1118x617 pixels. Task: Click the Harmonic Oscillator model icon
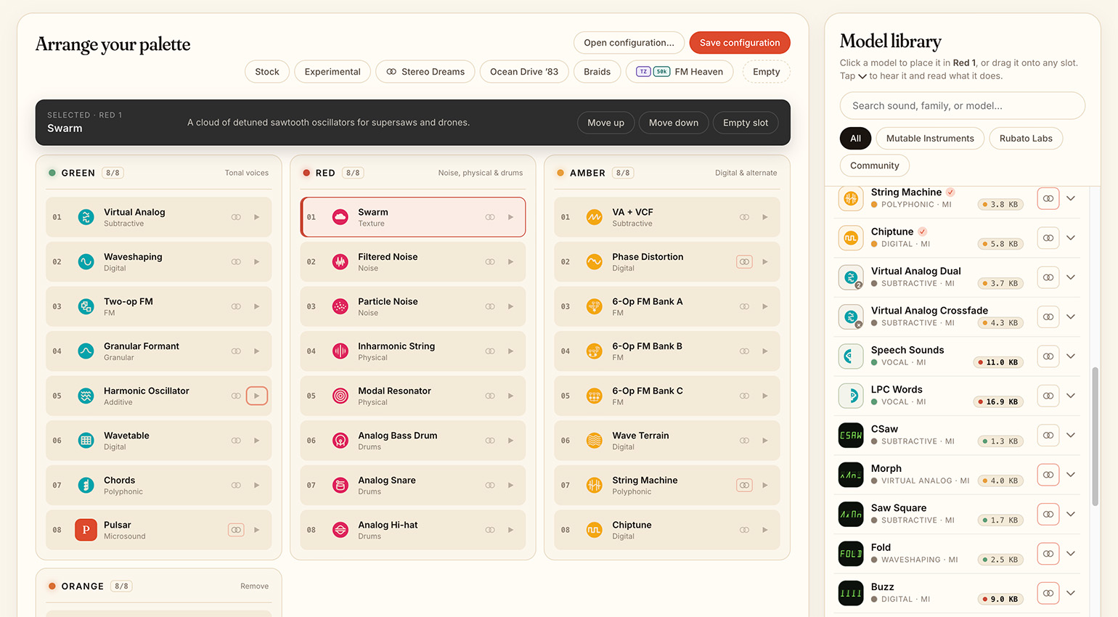(x=86, y=396)
